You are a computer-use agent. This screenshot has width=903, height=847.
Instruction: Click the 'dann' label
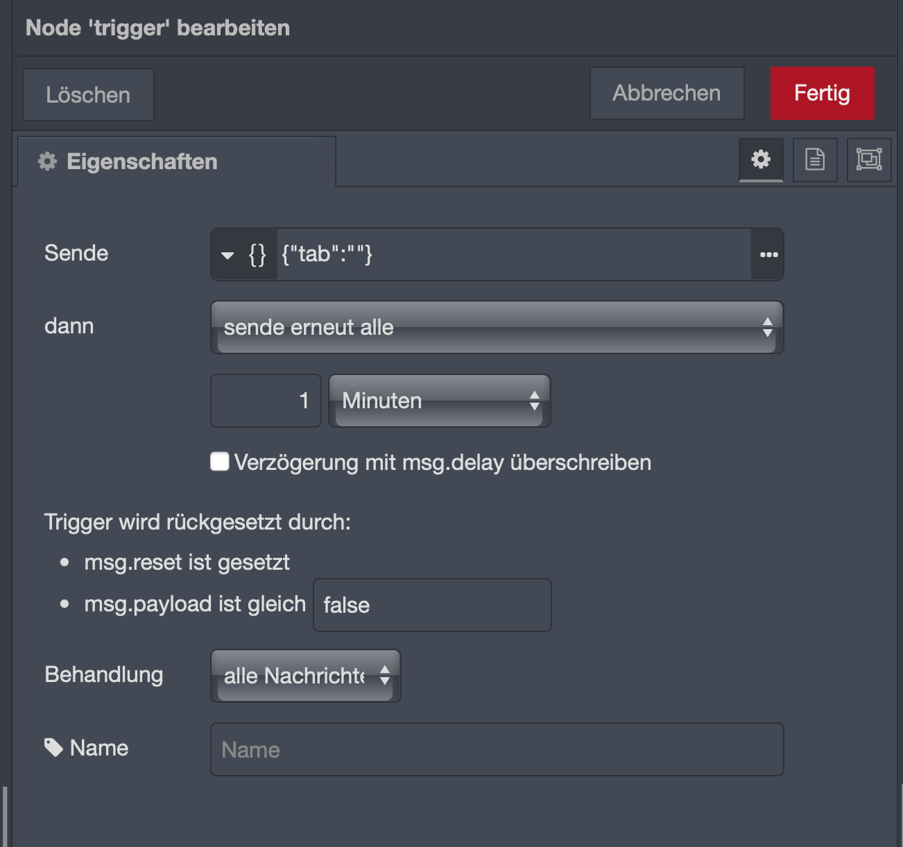69,326
